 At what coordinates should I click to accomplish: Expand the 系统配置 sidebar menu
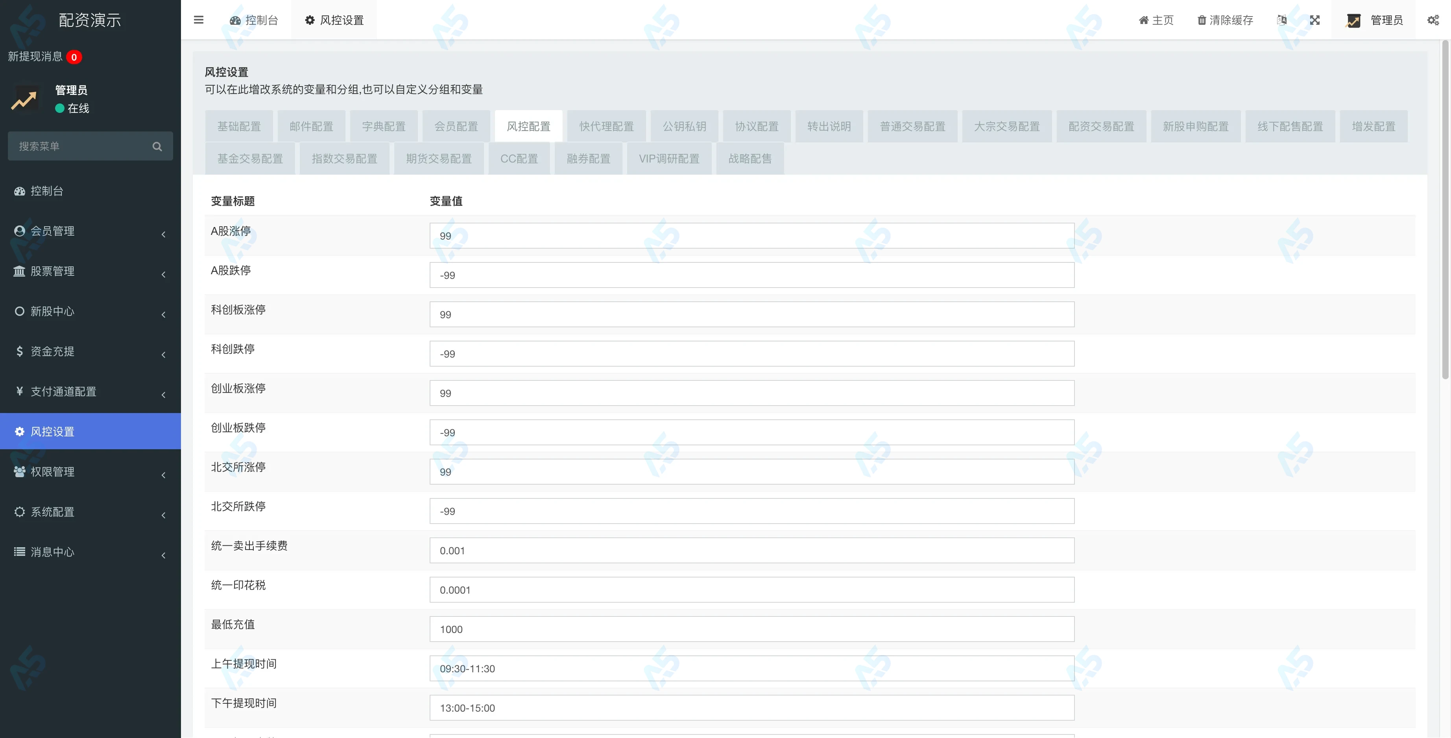(x=52, y=511)
